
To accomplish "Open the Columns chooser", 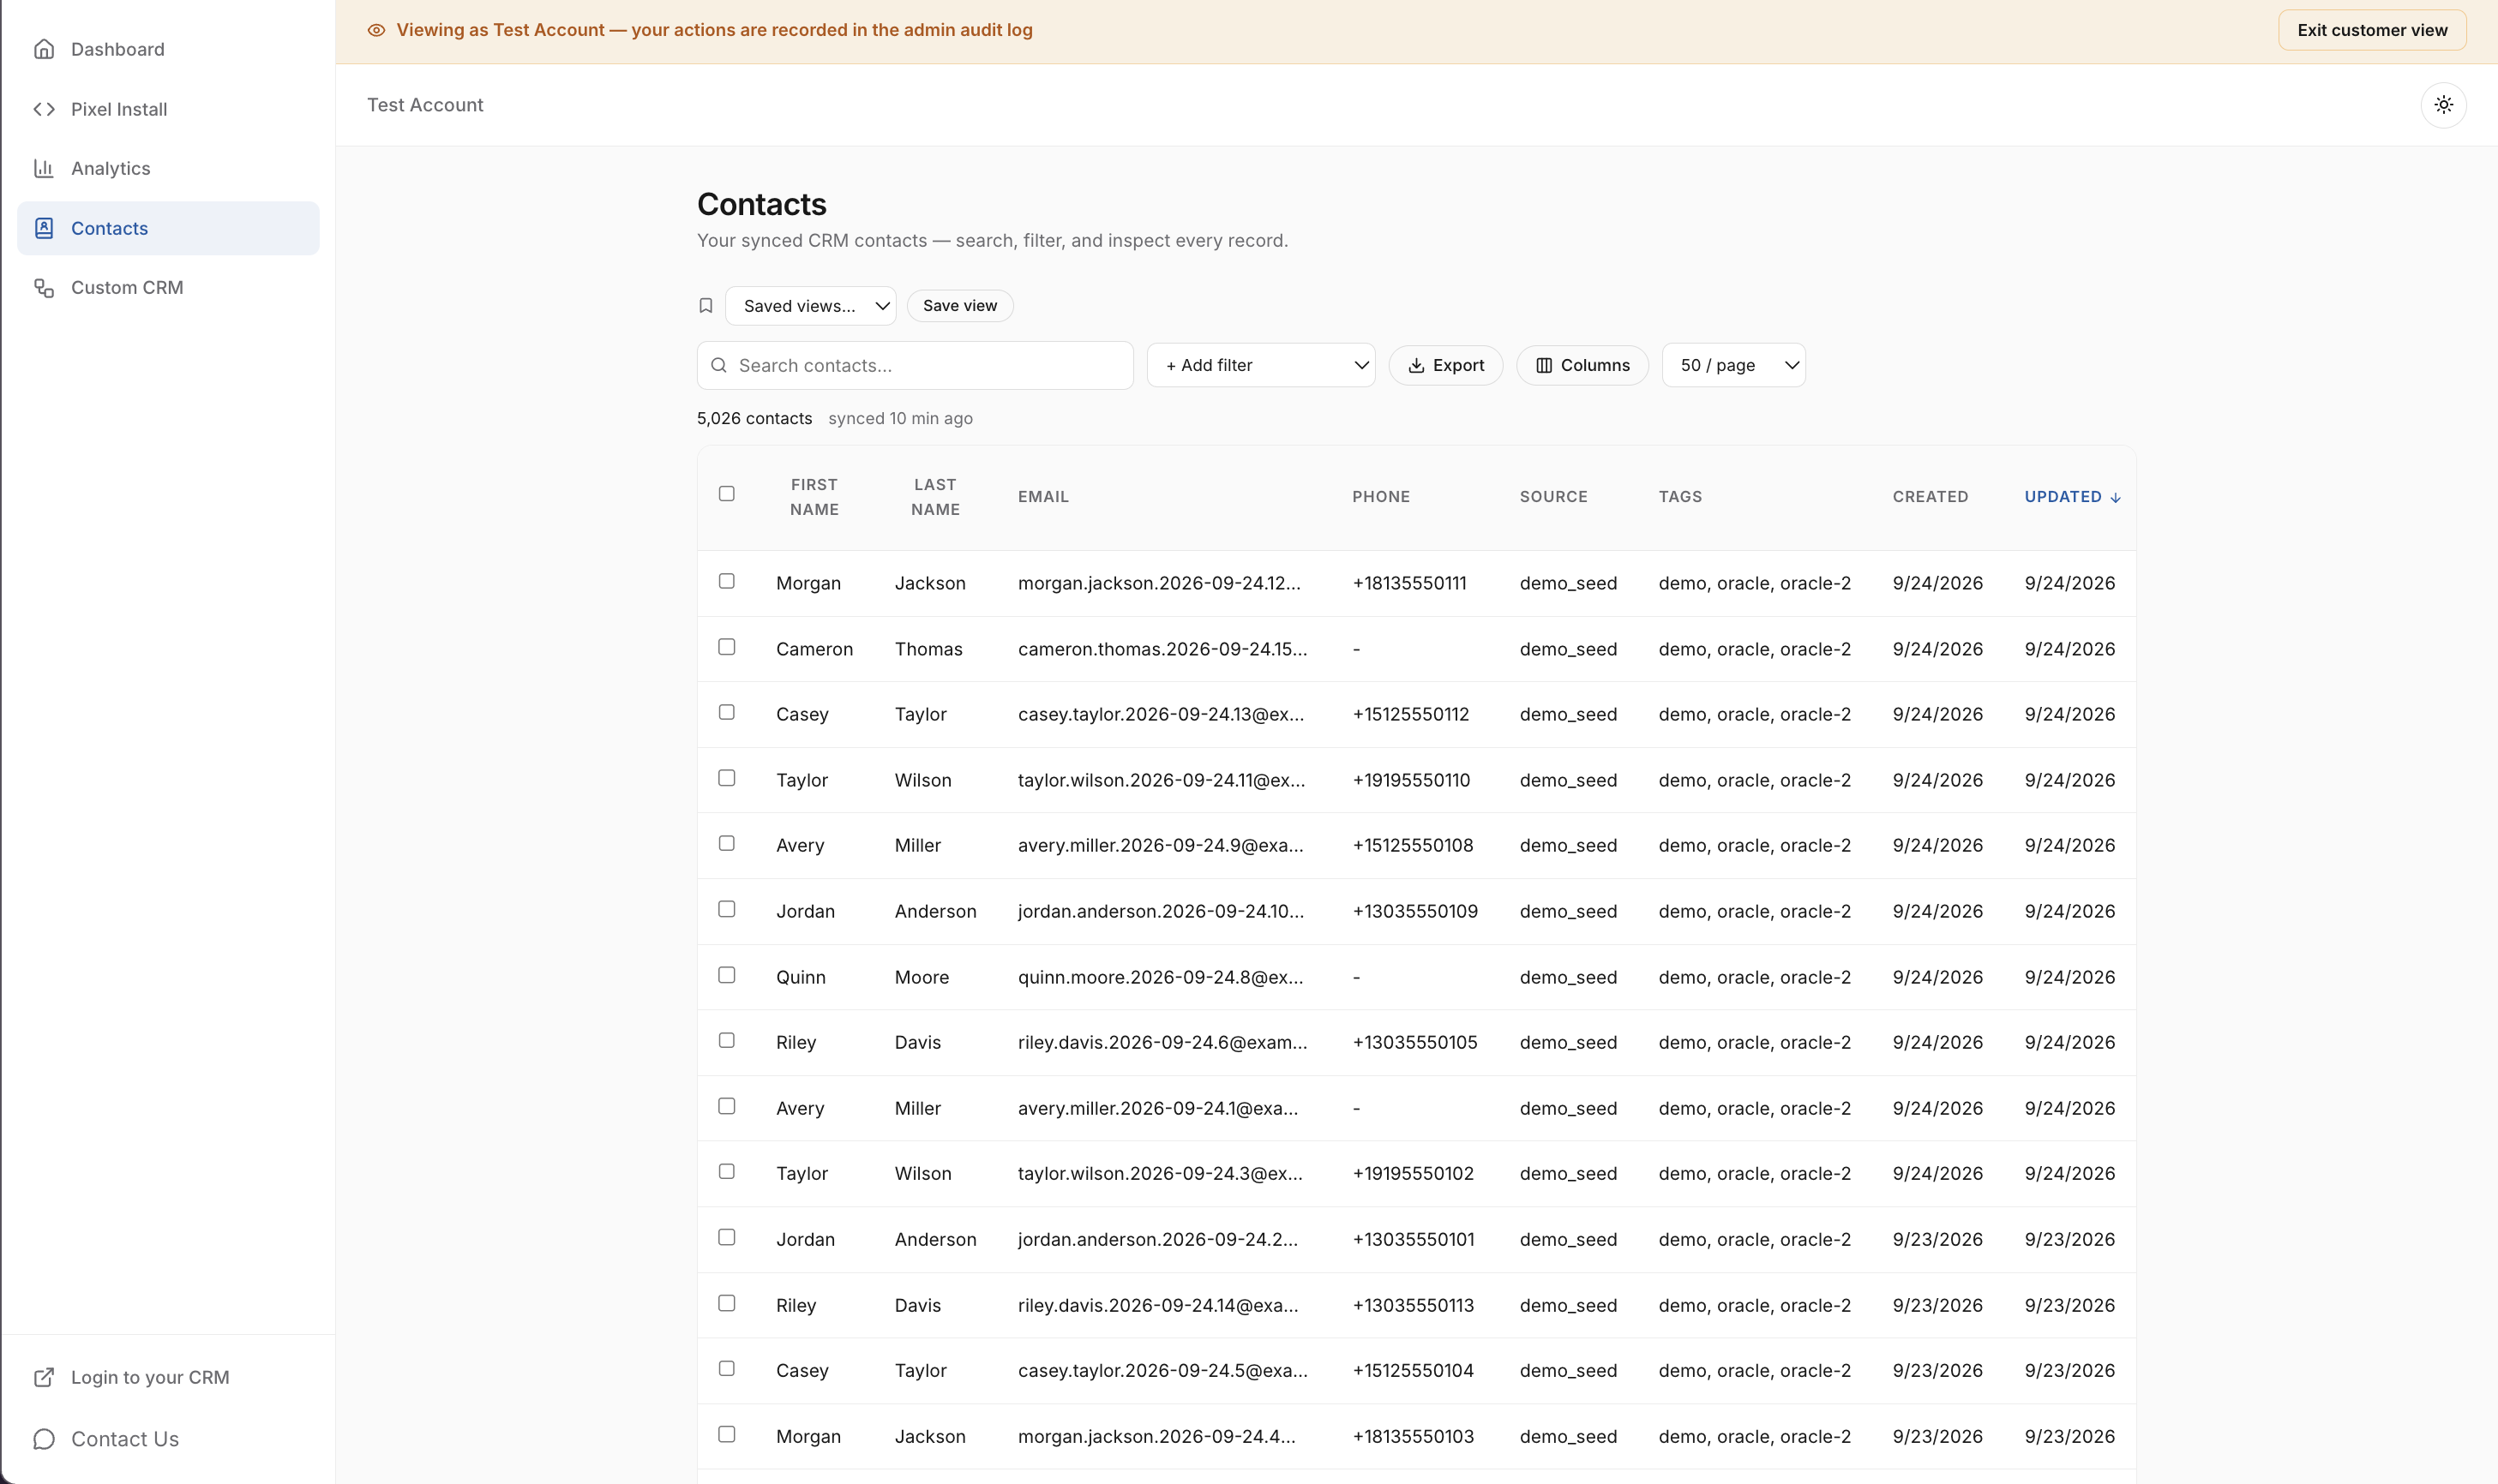I will (1582, 365).
